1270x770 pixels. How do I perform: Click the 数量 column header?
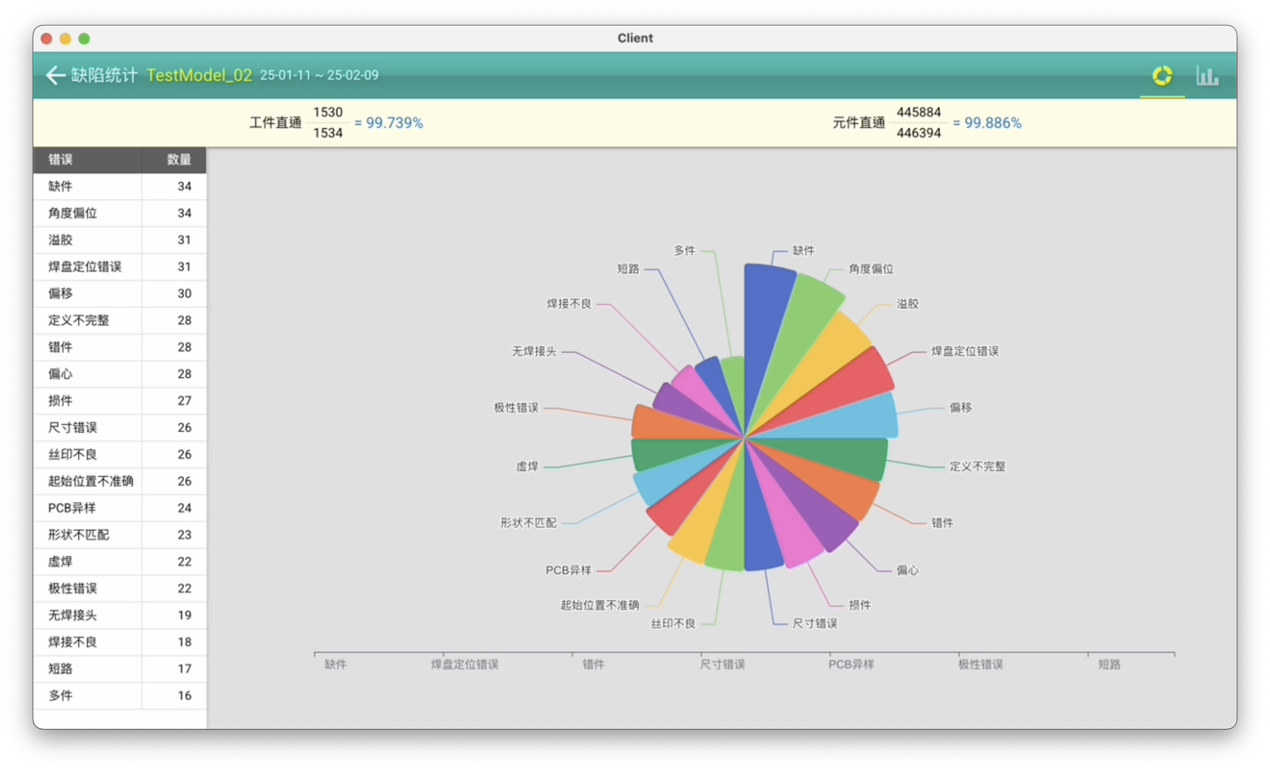178,160
